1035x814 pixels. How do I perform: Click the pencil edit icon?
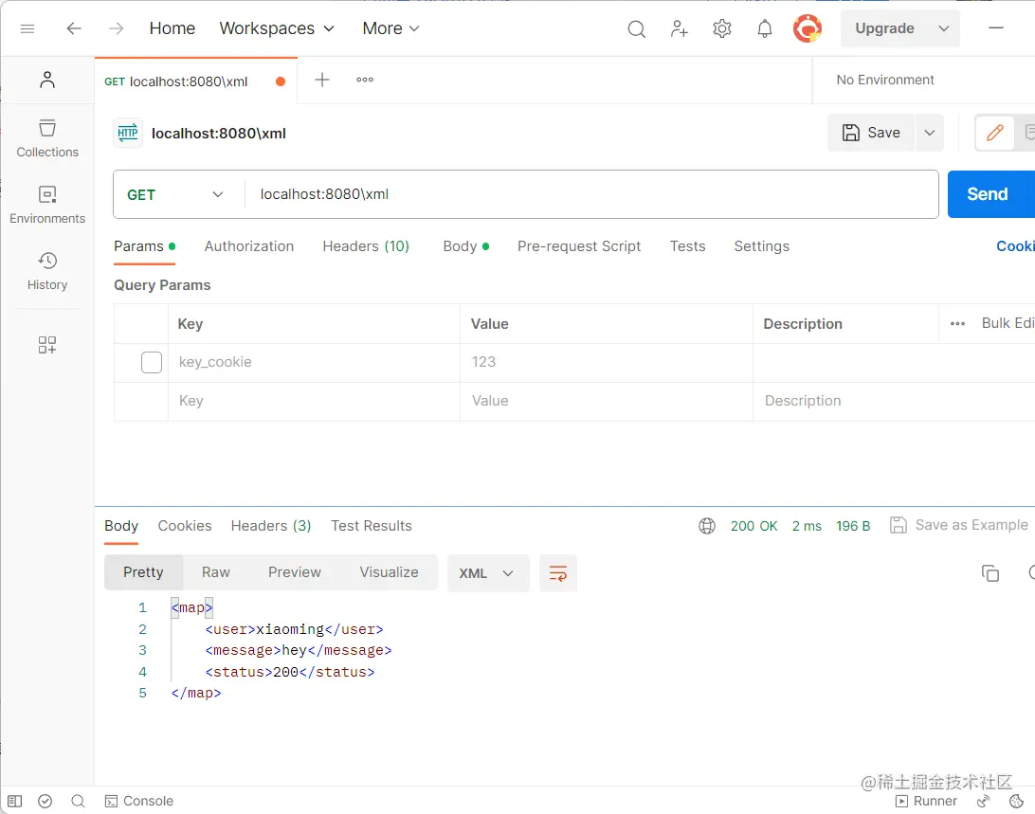[x=995, y=133]
